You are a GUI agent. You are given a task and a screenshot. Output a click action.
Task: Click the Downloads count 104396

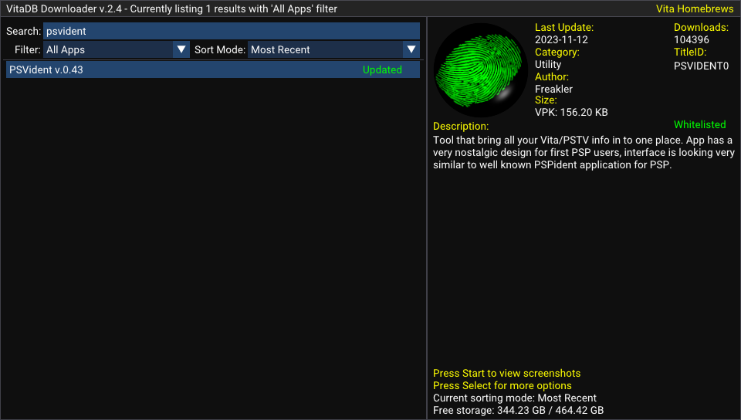point(691,39)
